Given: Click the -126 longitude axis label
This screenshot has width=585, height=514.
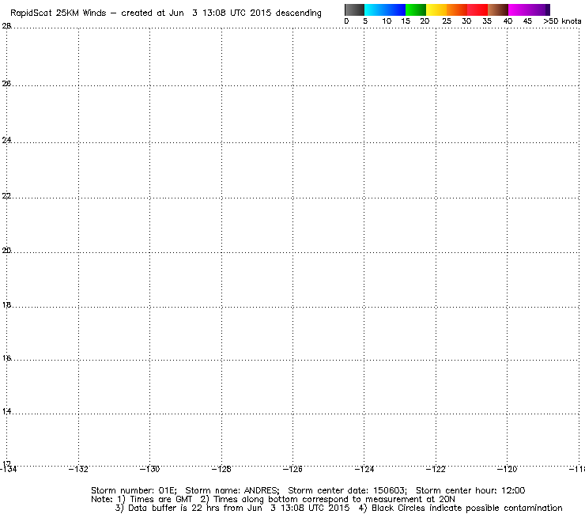Looking at the screenshot, I should tap(292, 469).
